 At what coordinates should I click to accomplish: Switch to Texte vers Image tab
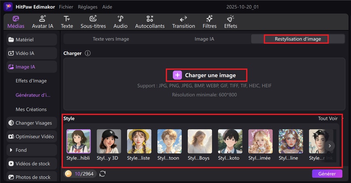[111, 39]
